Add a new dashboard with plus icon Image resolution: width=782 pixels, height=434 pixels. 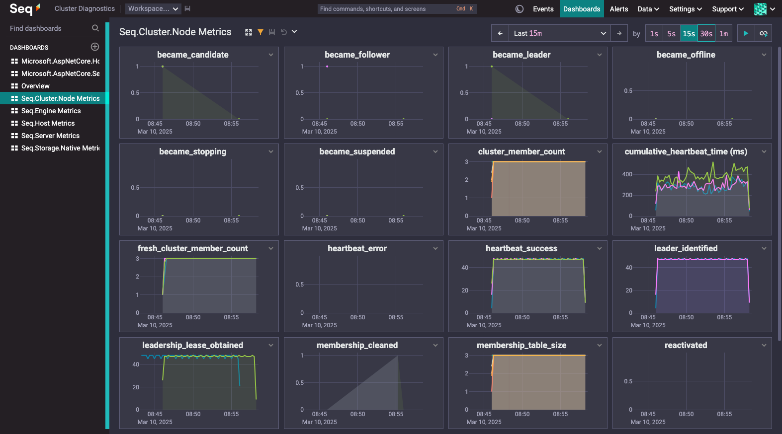point(95,47)
